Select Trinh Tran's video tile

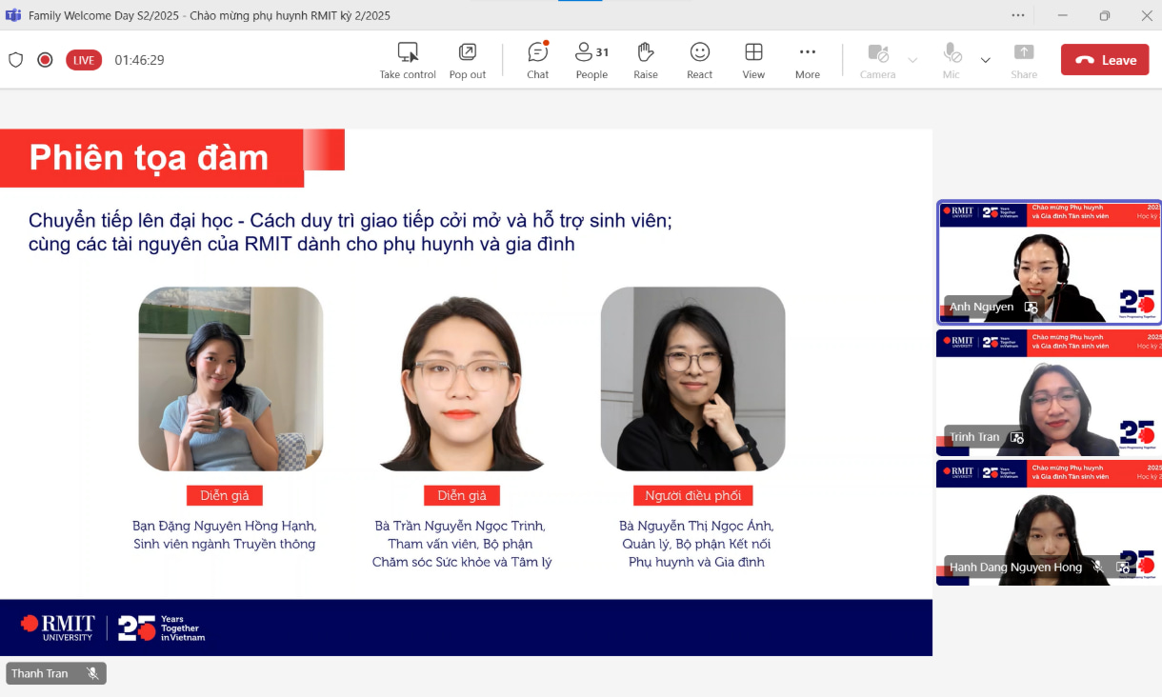1048,392
